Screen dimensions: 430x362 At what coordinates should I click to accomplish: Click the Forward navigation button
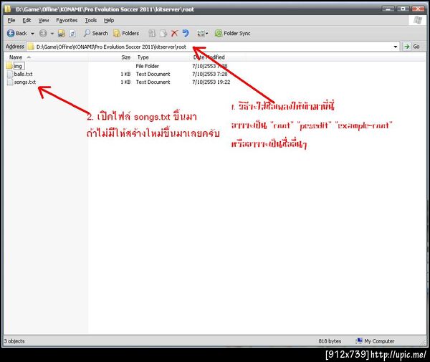click(x=43, y=34)
